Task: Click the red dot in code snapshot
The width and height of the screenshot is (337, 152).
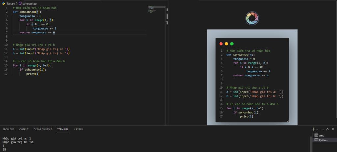Action: (221, 44)
